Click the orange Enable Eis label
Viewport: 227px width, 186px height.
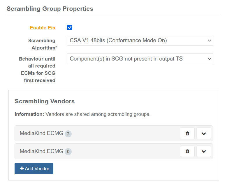click(x=42, y=28)
